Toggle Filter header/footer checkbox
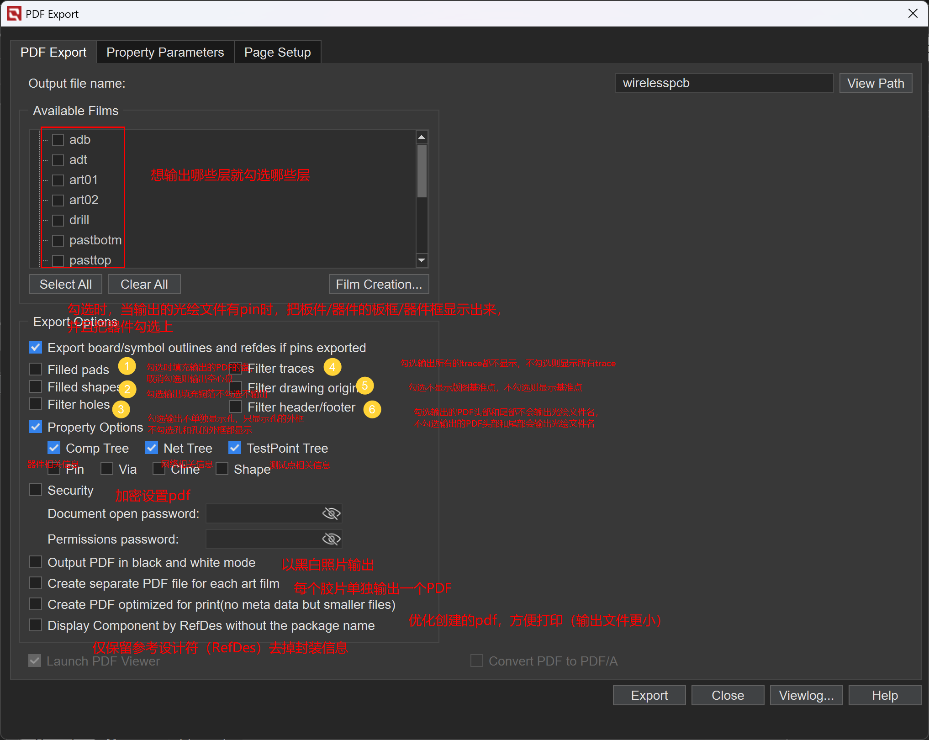This screenshot has height=740, width=929. tap(236, 407)
